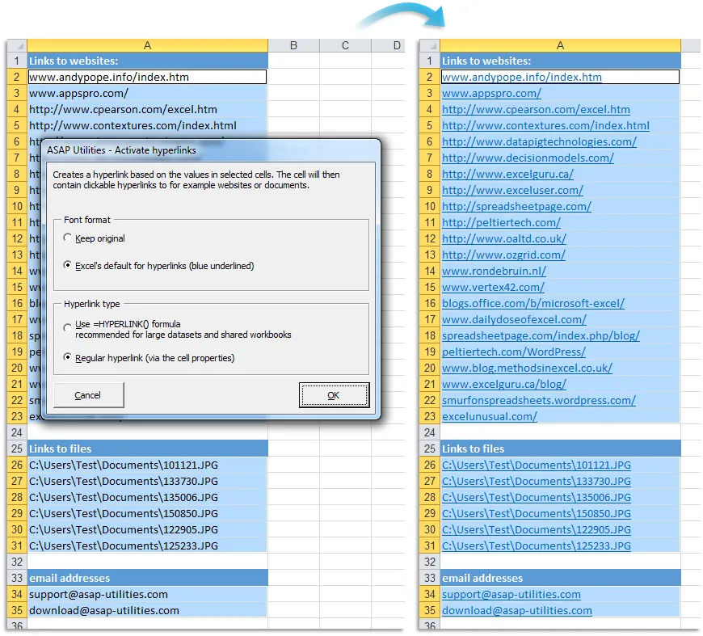Cancel the Activate hyperlinks dialog
This screenshot has width=703, height=636.
pos(88,395)
